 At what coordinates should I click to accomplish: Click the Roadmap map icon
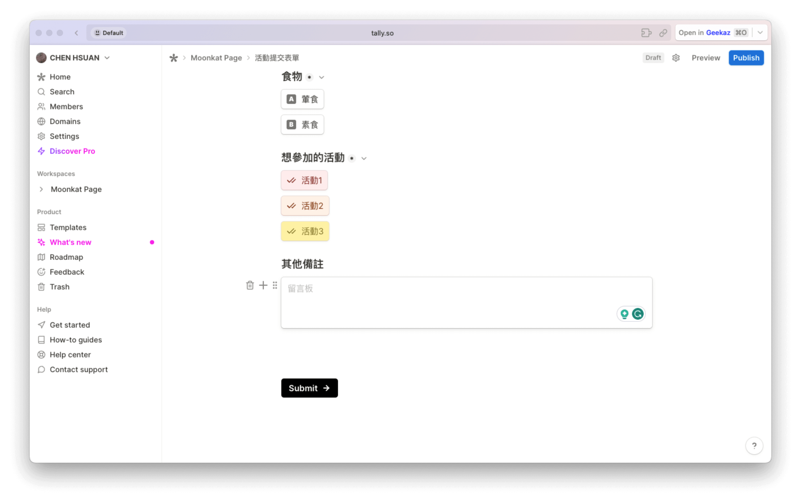[41, 257]
